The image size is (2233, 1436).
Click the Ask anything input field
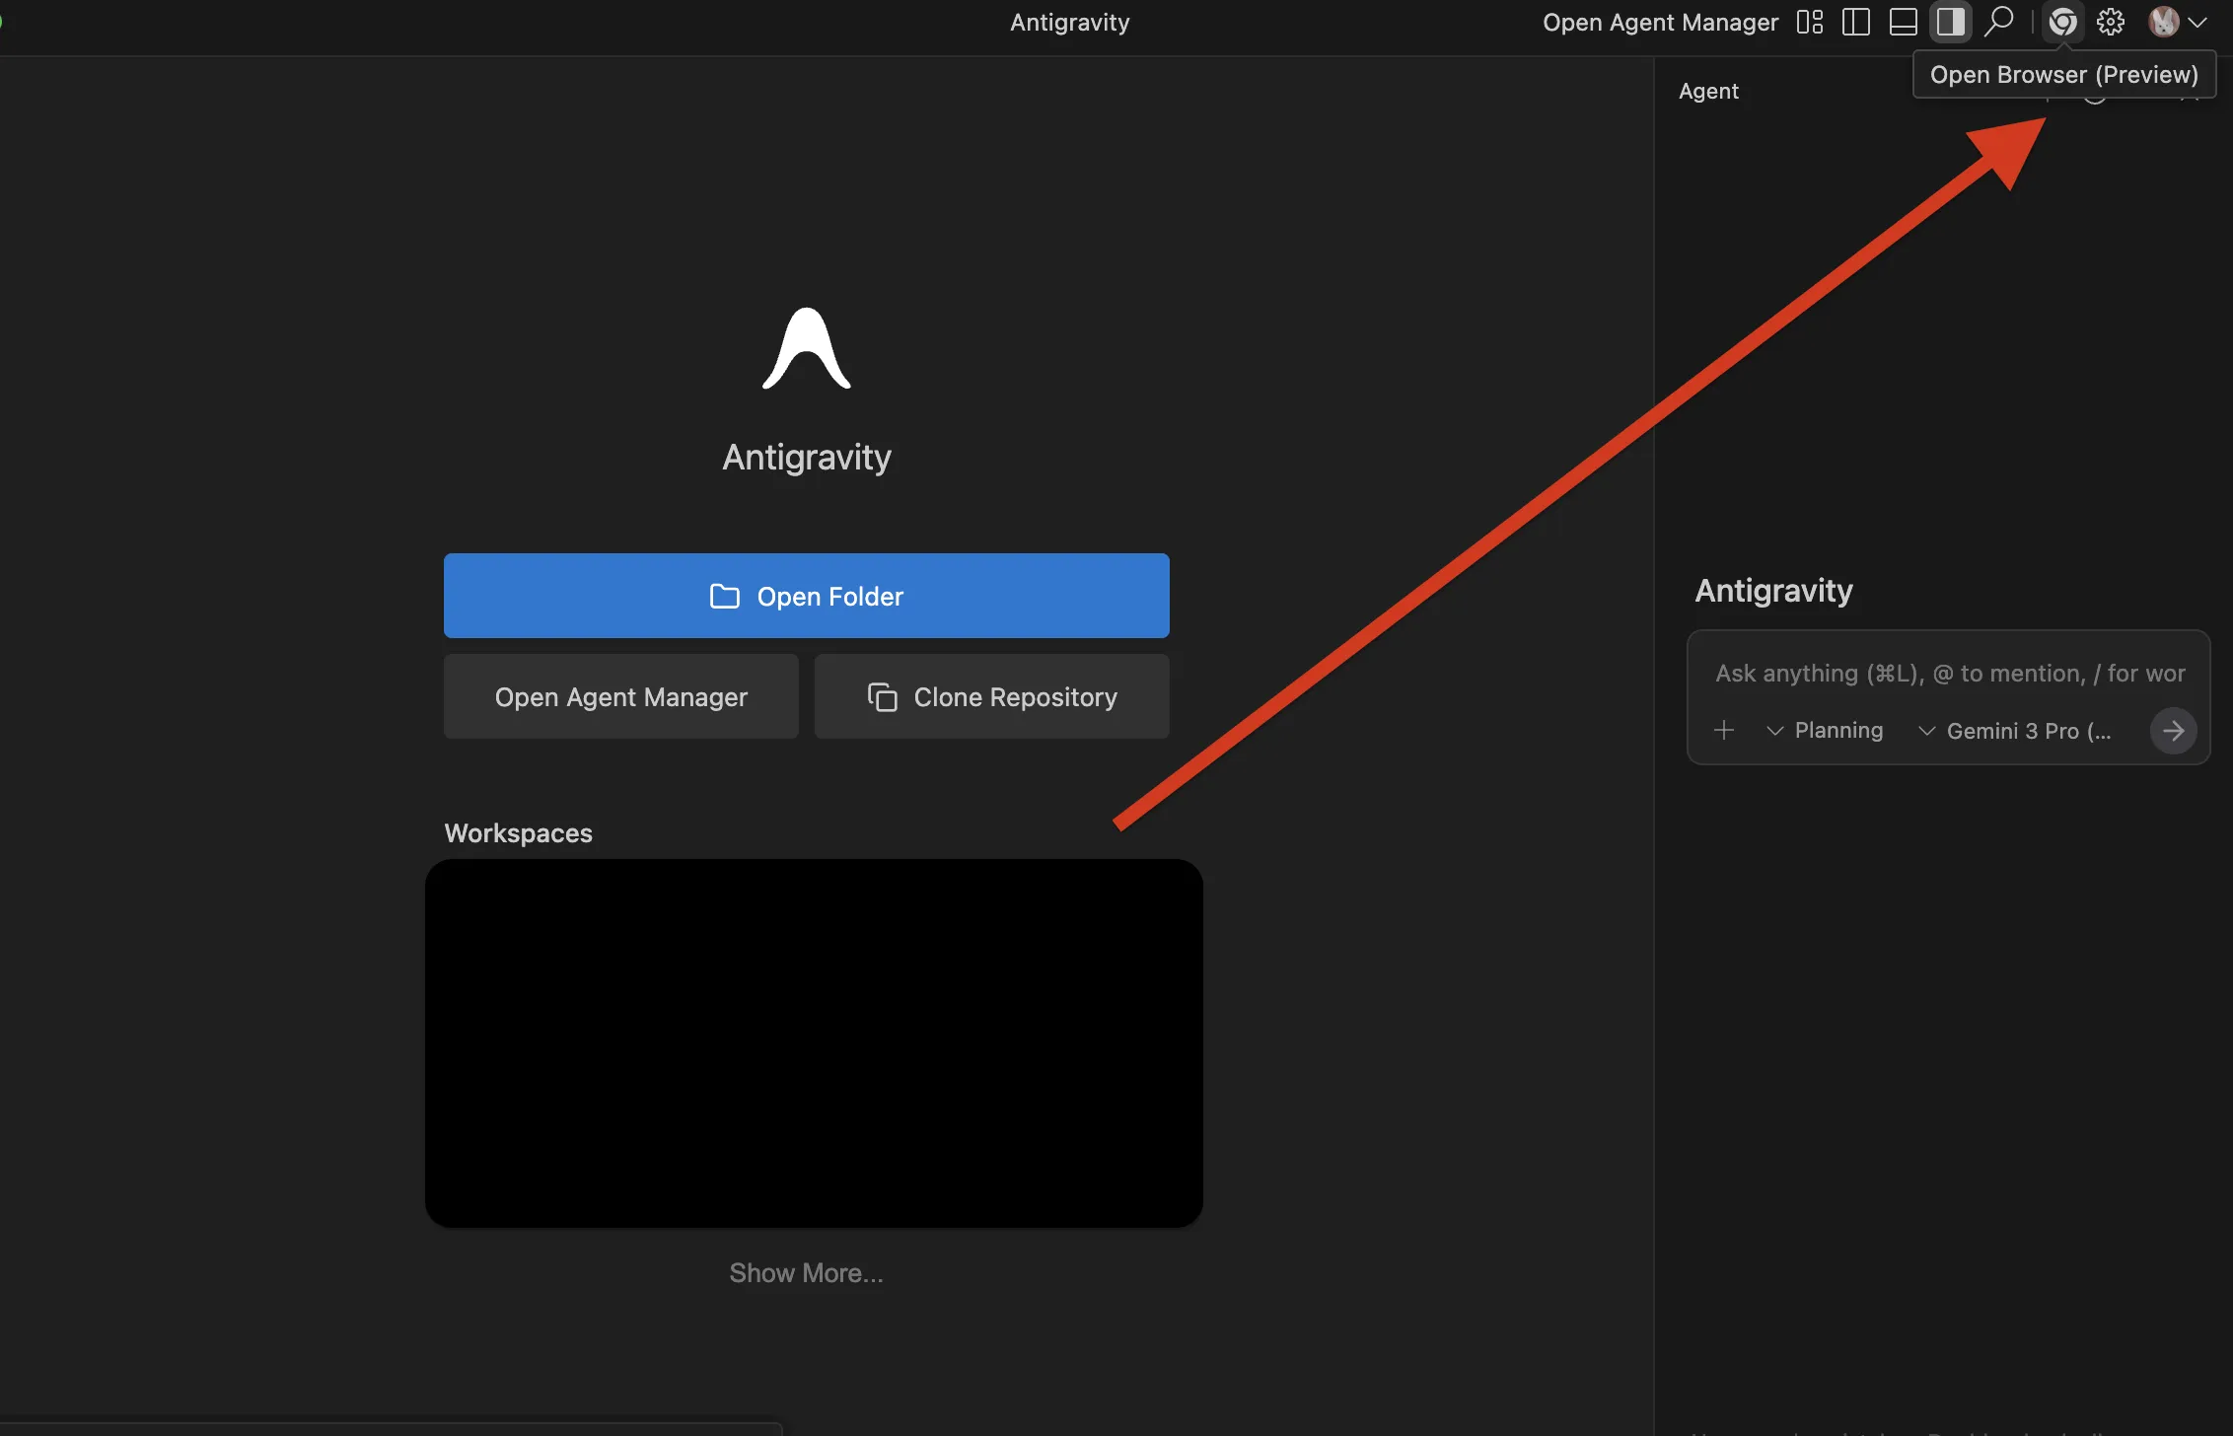(x=1947, y=674)
